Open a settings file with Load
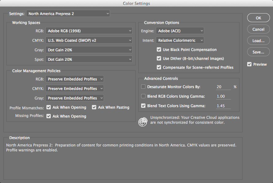This screenshot has width=273, height=183. point(258,40)
